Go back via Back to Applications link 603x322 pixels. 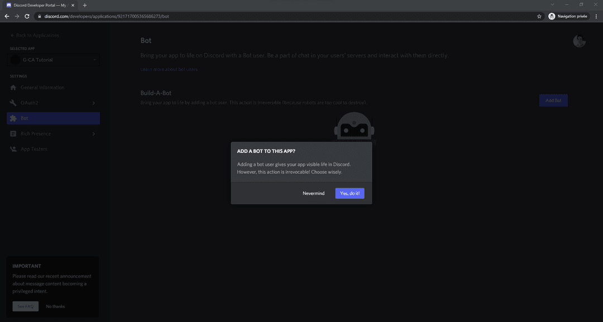(x=35, y=35)
